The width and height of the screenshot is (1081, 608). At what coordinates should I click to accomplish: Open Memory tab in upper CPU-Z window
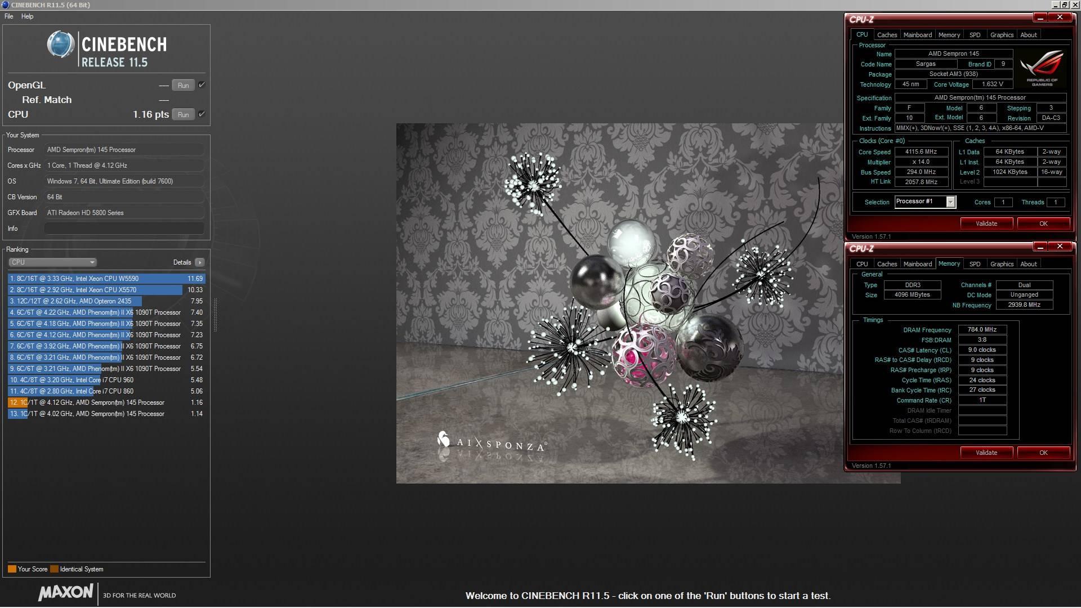[x=949, y=35]
